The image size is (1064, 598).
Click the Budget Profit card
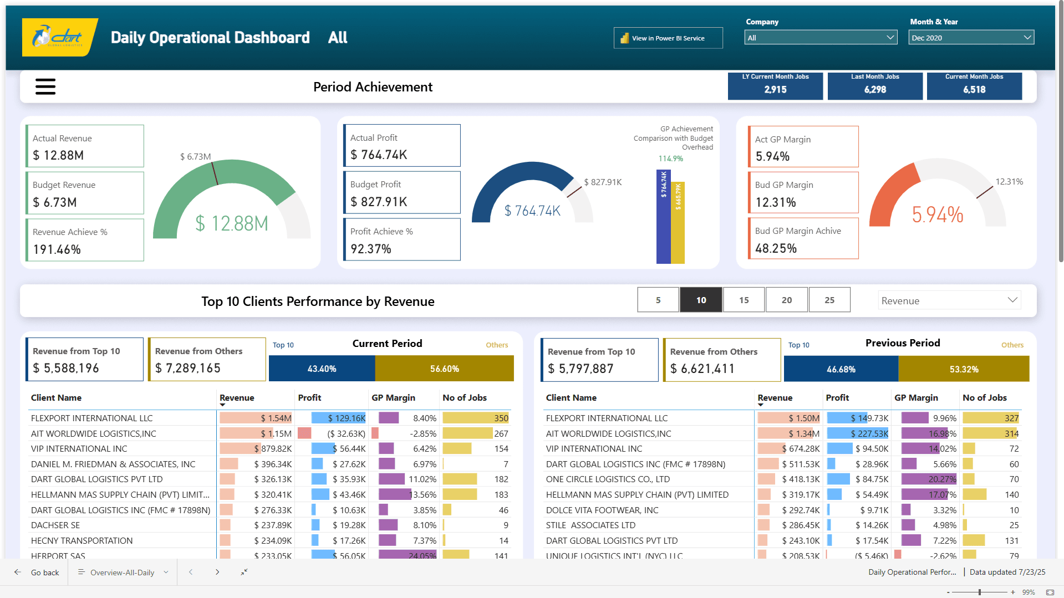(x=402, y=192)
